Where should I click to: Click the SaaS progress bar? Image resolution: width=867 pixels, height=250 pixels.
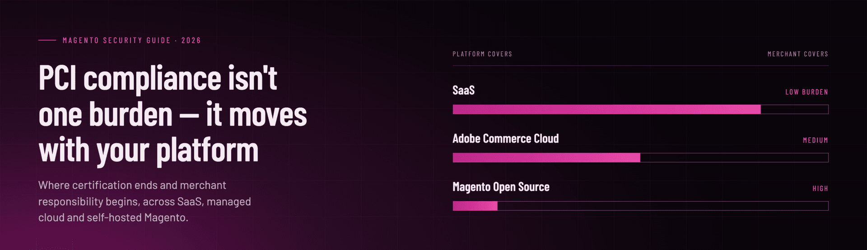click(640, 109)
